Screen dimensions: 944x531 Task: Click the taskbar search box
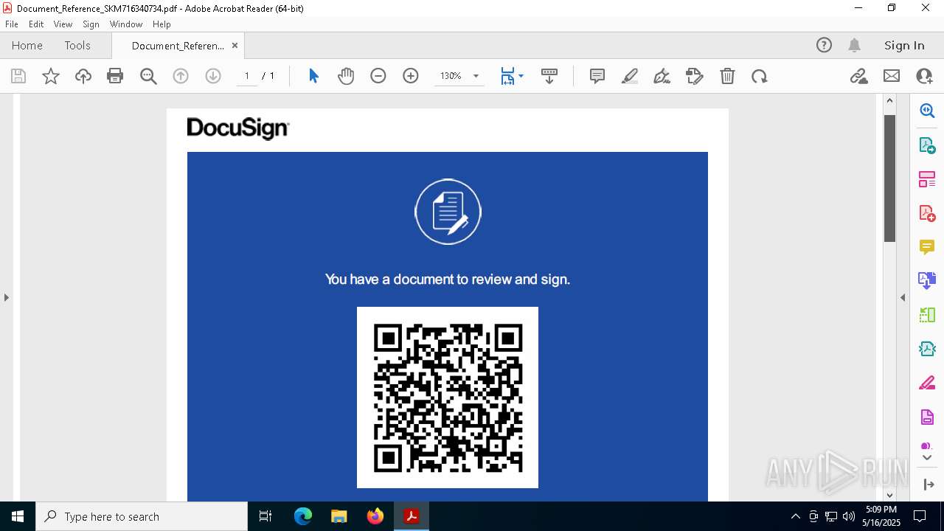pyautogui.click(x=142, y=516)
